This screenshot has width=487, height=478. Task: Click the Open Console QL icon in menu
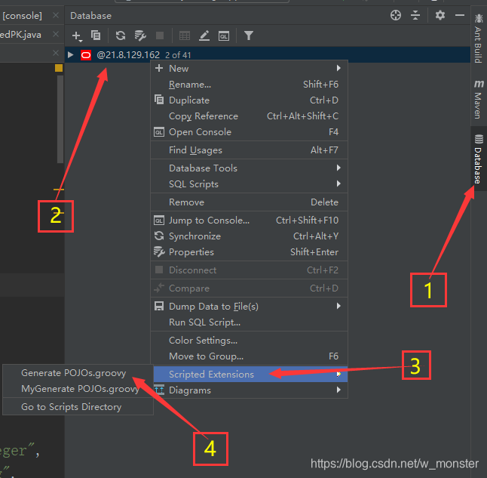(159, 132)
